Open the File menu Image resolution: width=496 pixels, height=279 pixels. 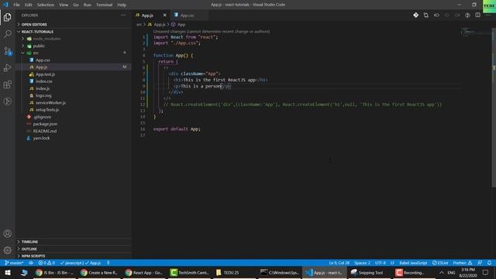pos(16,5)
